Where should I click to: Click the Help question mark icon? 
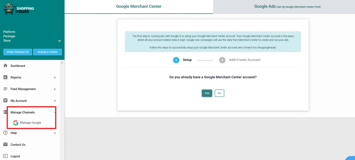(6, 133)
